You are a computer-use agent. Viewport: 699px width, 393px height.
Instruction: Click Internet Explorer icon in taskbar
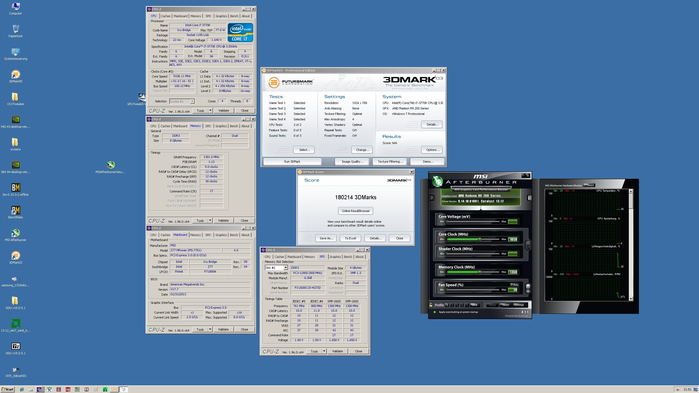(x=22, y=389)
